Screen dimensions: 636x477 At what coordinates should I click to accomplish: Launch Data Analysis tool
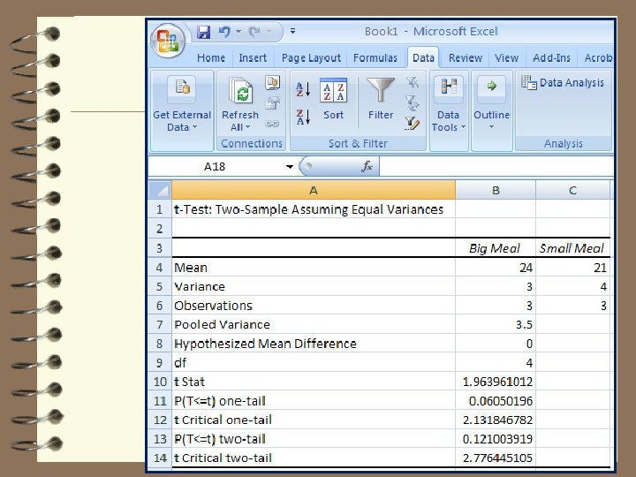(563, 83)
